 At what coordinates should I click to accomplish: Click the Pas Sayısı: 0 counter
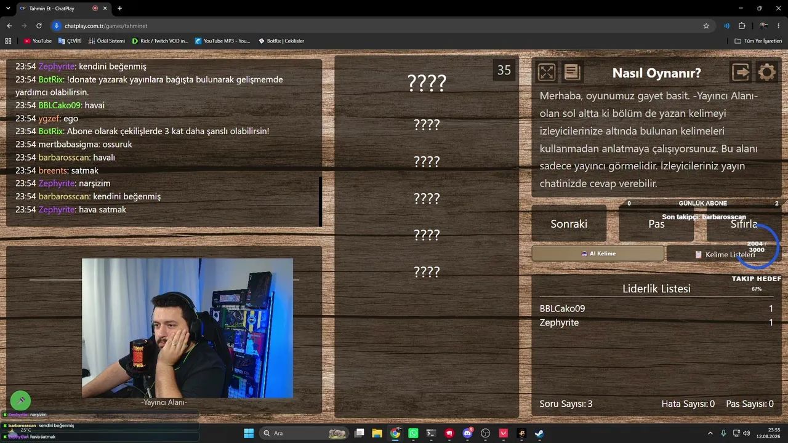point(750,404)
